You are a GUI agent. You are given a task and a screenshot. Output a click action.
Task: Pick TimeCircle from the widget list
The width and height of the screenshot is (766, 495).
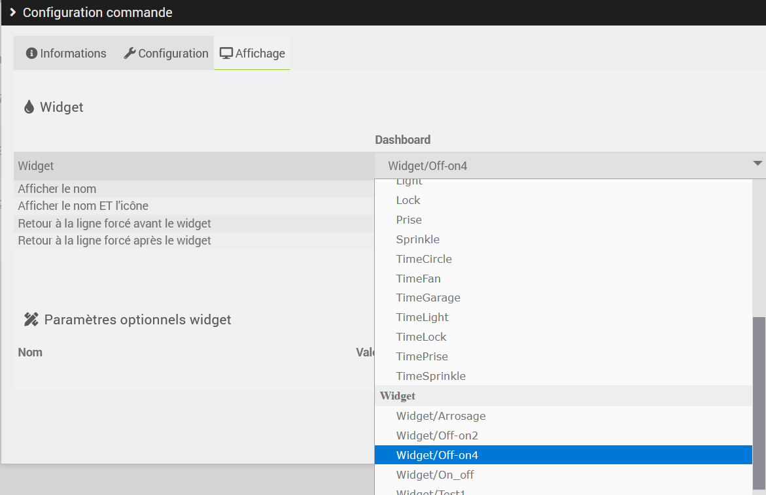424,259
